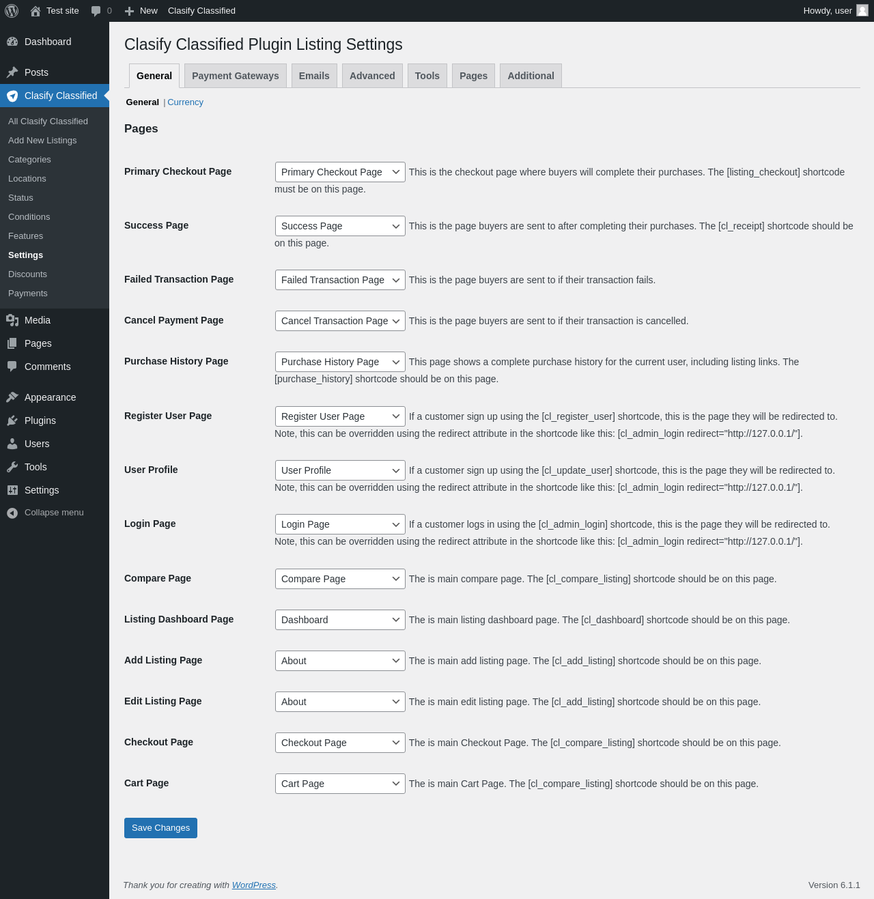
Task: Click the Clasify Classified shield icon
Action: coord(12,96)
